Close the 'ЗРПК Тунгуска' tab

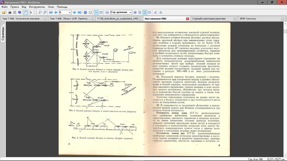click(x=283, y=19)
